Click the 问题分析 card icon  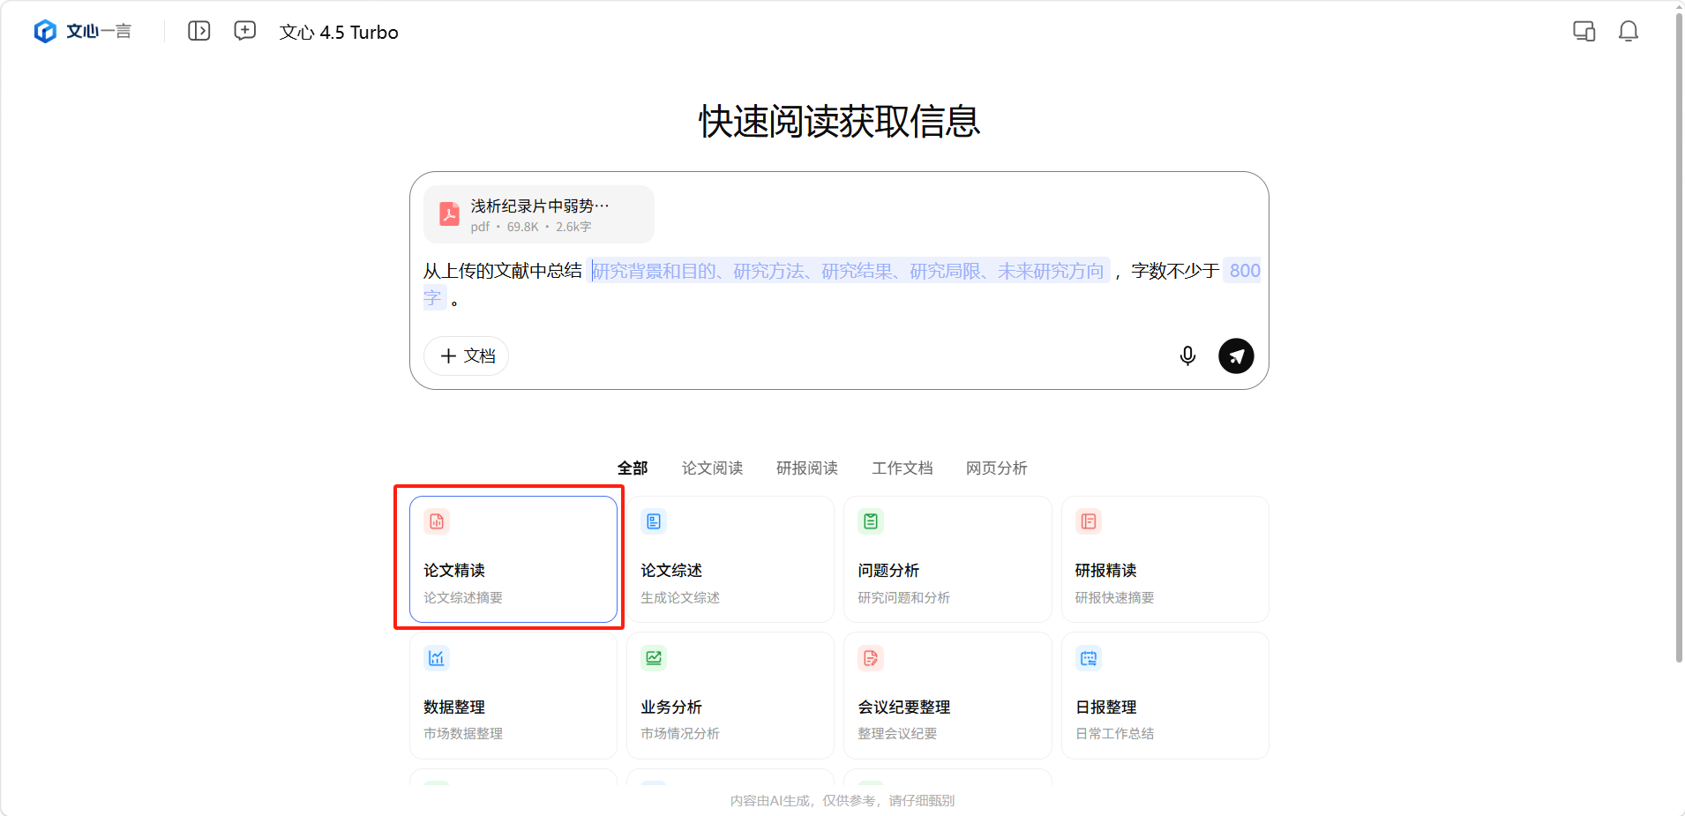[x=871, y=521]
